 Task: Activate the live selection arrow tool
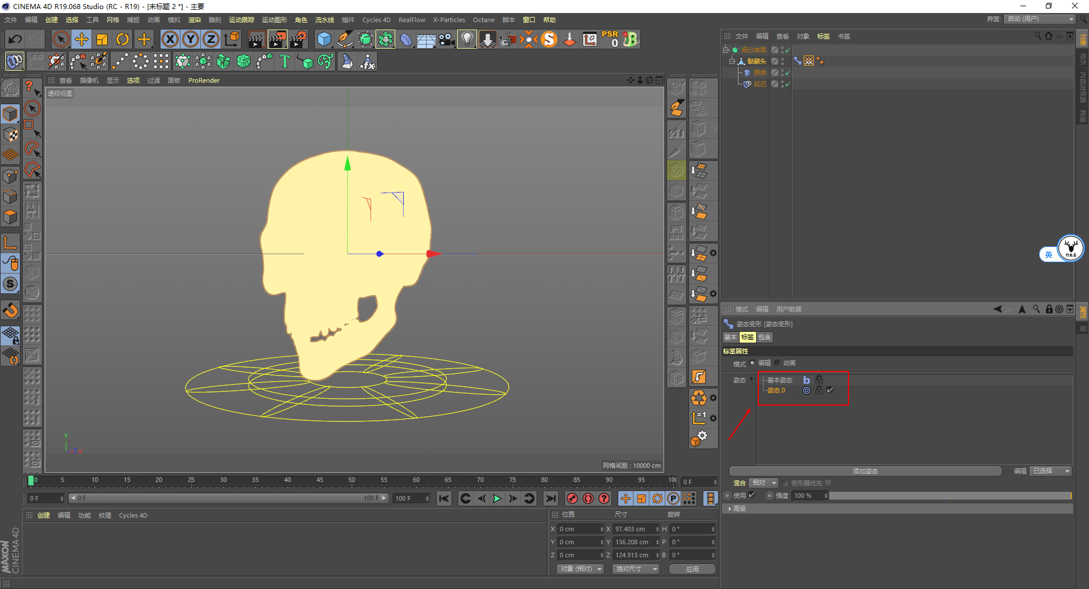click(61, 39)
